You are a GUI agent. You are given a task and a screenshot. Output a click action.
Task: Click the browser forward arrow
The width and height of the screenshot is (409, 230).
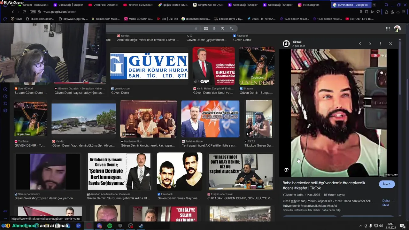[x=19, y=12]
